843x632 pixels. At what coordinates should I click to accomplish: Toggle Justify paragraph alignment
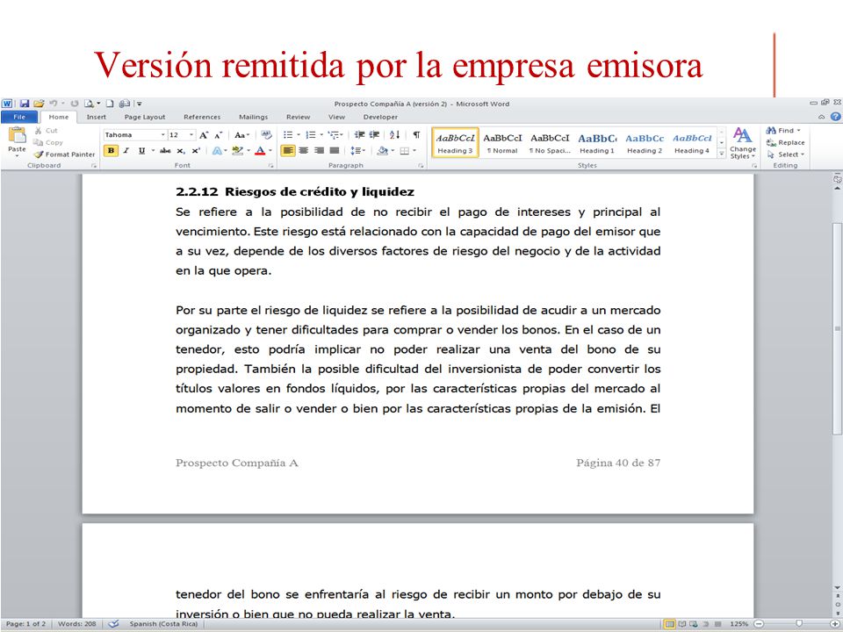pyautogui.click(x=335, y=150)
